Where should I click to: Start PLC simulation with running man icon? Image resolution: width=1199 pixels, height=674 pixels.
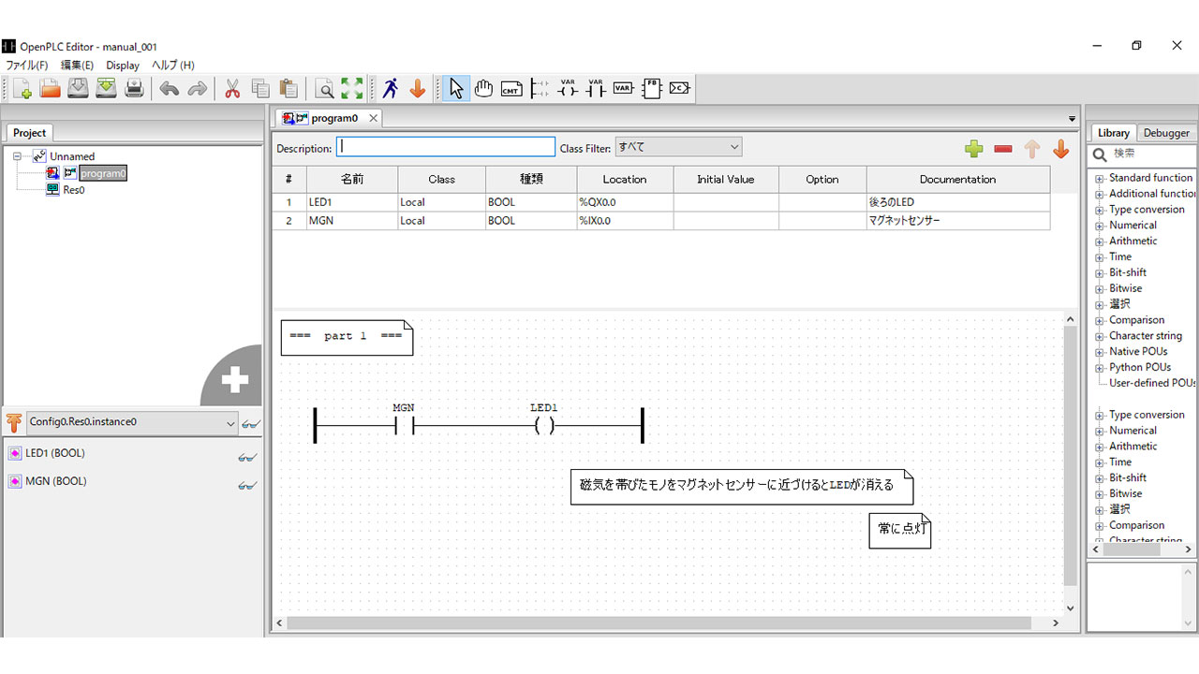click(391, 89)
